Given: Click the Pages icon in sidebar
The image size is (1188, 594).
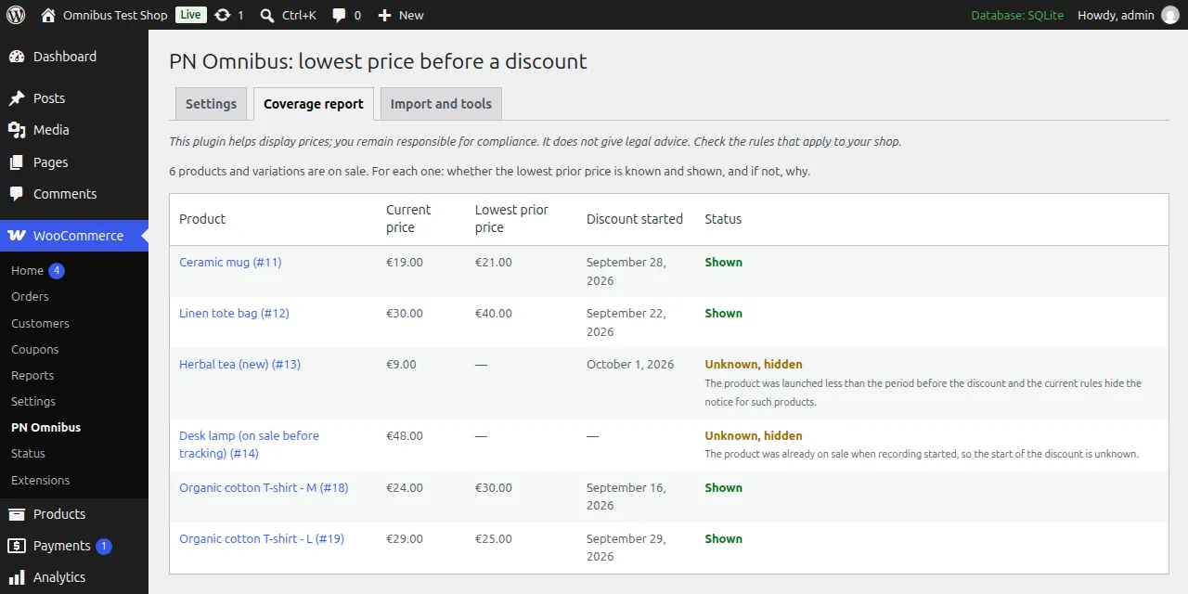Looking at the screenshot, I should 17,162.
